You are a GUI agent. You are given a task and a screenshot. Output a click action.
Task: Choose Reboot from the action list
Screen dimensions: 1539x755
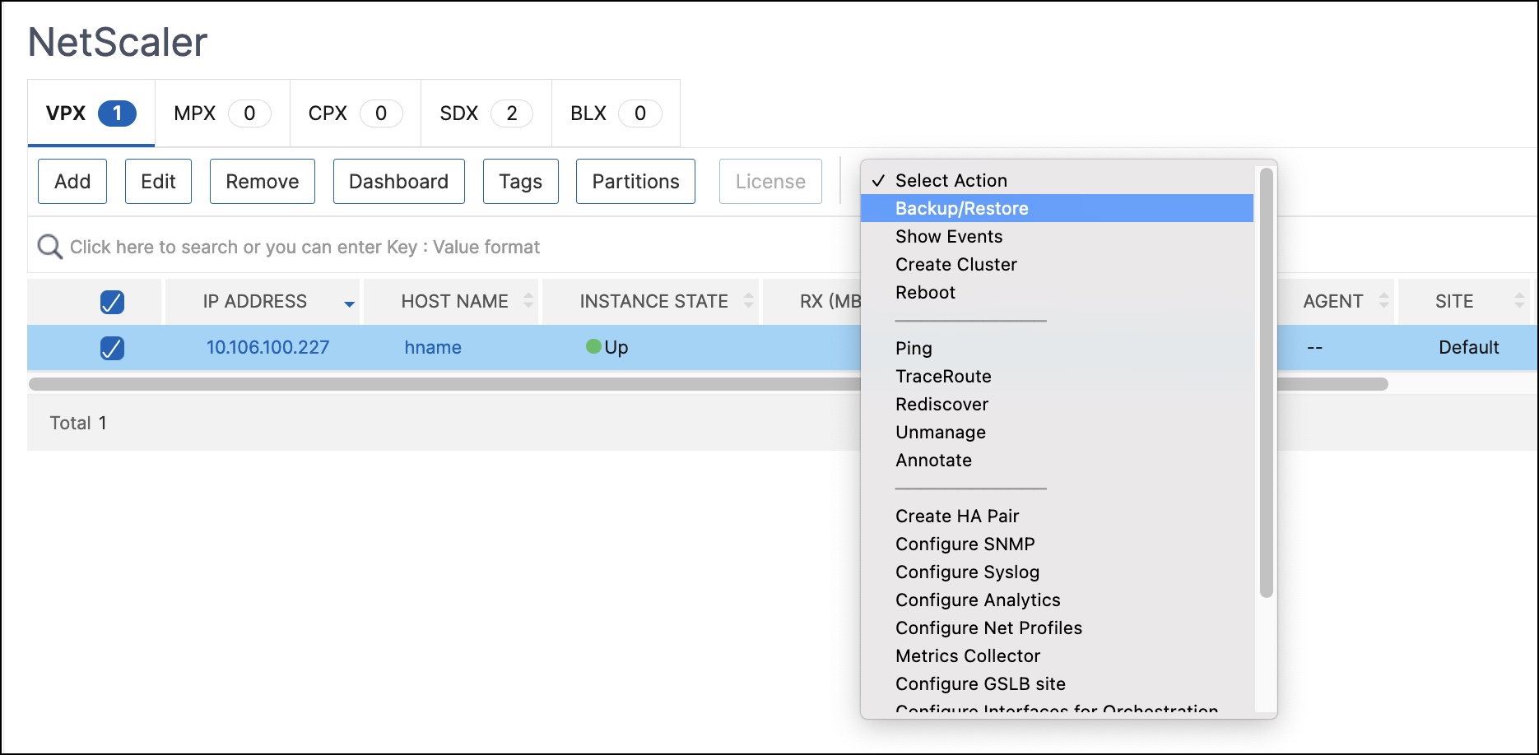click(1057, 292)
